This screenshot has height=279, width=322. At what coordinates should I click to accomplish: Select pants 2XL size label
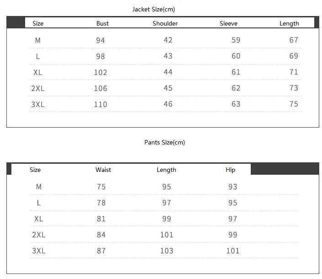click(x=39, y=235)
